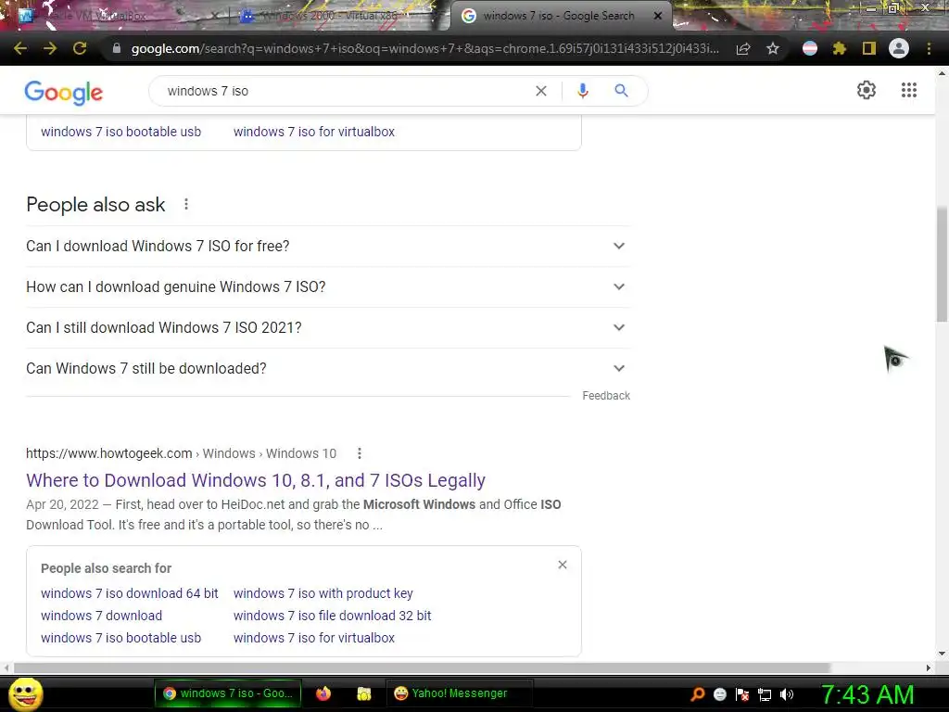Search windows 7 iso download 64 bit
The image size is (949, 712).
pyautogui.click(x=130, y=593)
